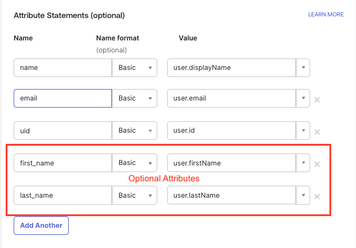
Task: Open Name format dropdown for last_name row
Action: point(134,196)
